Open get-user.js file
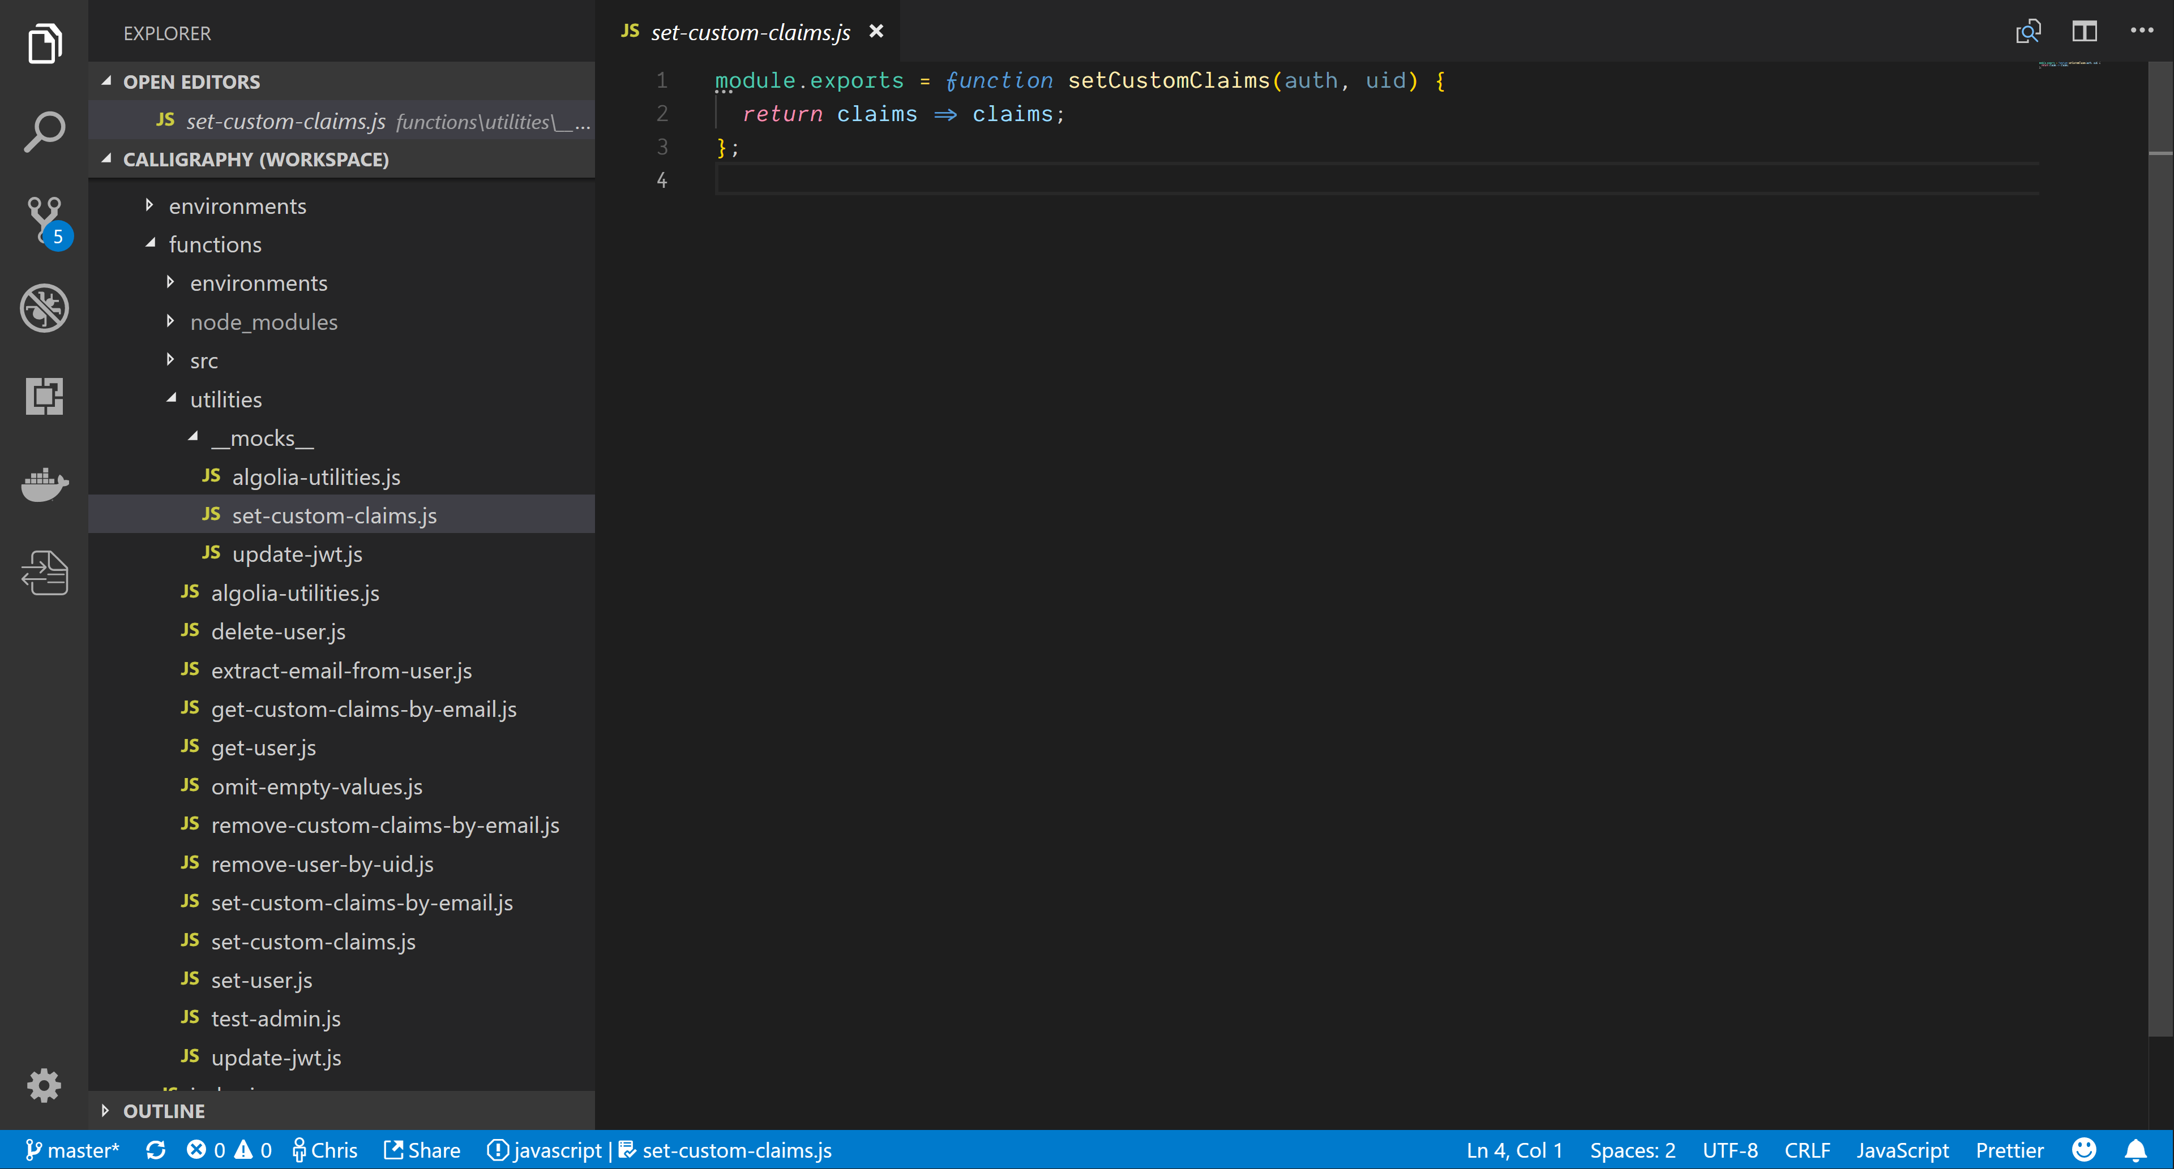This screenshot has height=1169, width=2174. tap(341, 748)
